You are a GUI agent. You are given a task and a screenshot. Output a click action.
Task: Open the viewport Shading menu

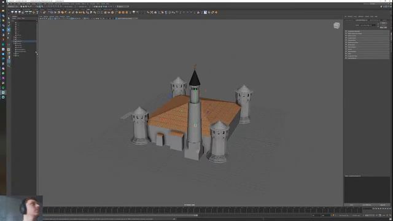click(x=46, y=17)
